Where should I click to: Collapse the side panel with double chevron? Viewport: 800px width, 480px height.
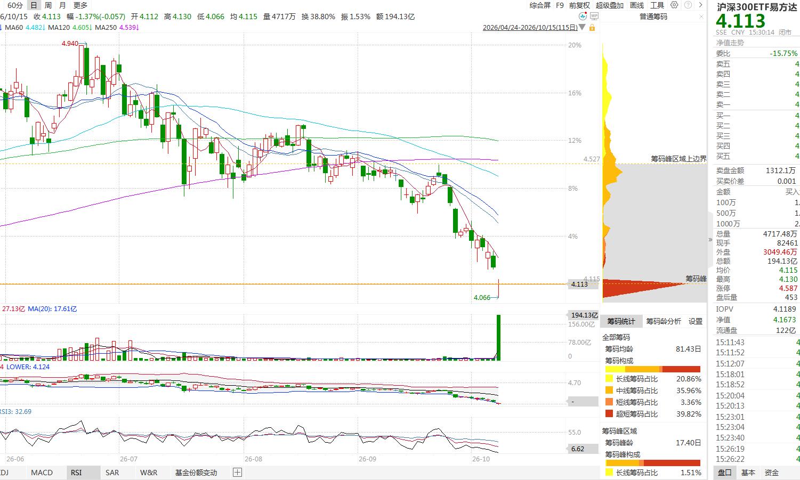[x=710, y=240]
